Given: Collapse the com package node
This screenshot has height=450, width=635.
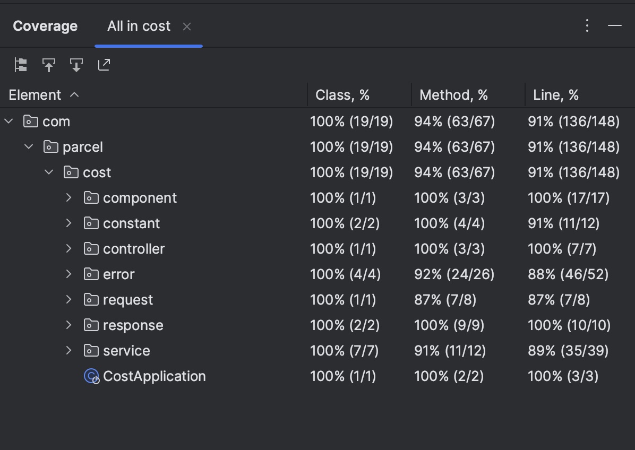Looking at the screenshot, I should point(9,122).
